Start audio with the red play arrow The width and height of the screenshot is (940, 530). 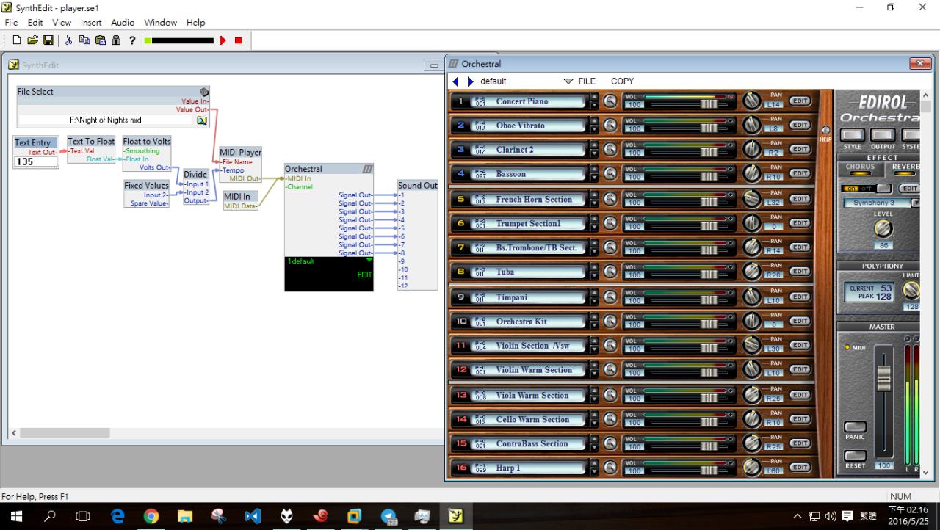223,40
